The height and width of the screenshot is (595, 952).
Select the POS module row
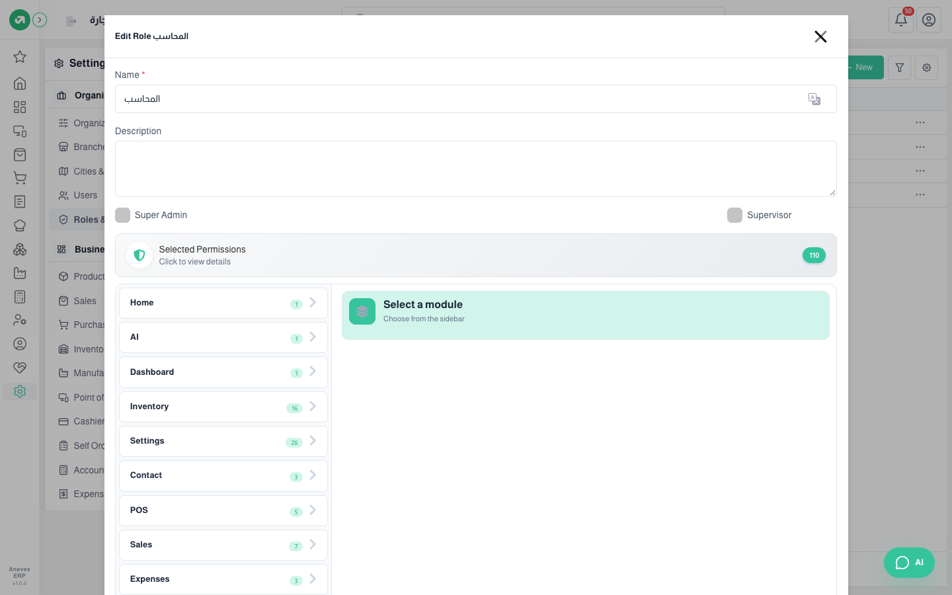[x=223, y=510]
